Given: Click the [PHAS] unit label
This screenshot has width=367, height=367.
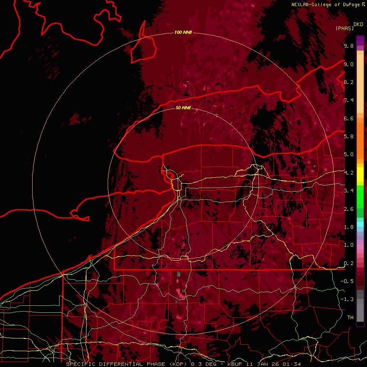Looking at the screenshot, I should (345, 28).
